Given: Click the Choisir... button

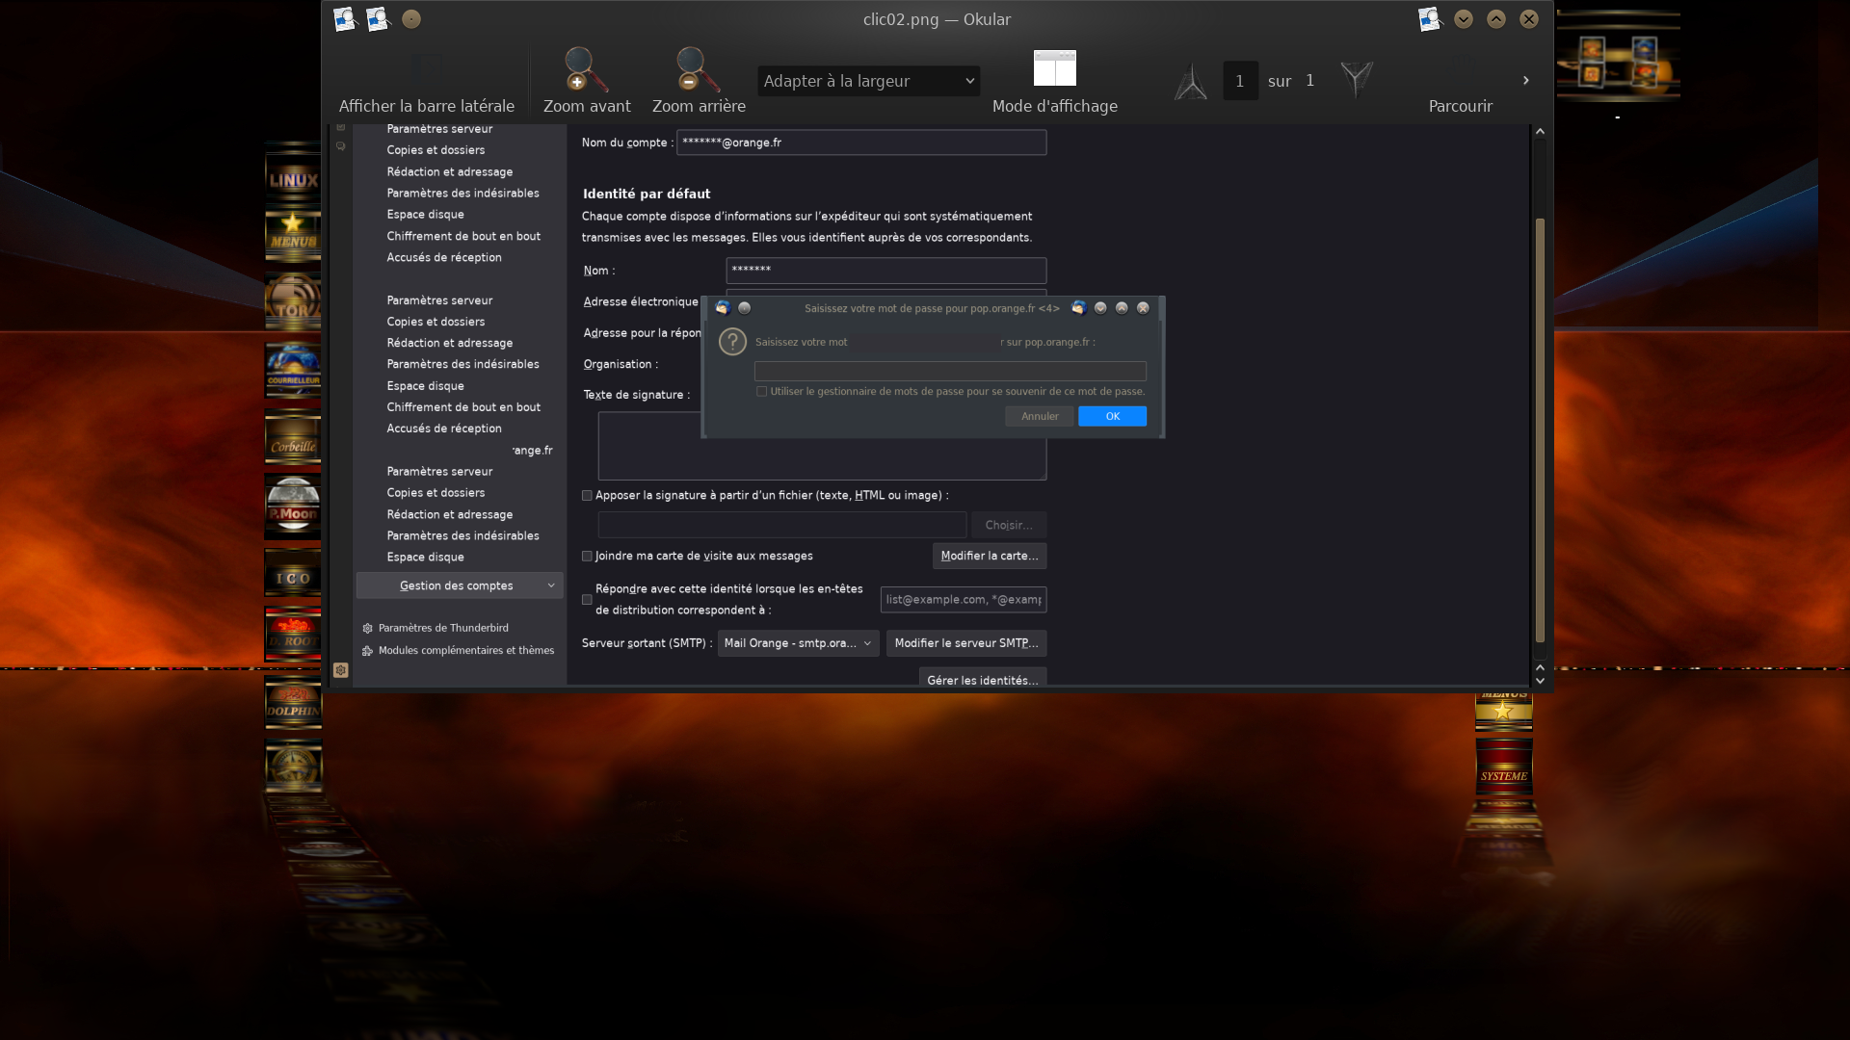Looking at the screenshot, I should coord(1009,525).
